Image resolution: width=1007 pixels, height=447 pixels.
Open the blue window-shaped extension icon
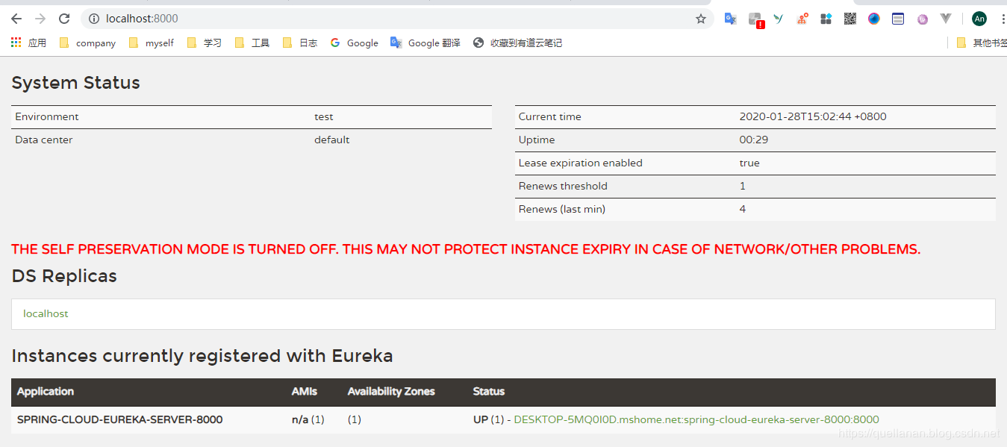898,19
